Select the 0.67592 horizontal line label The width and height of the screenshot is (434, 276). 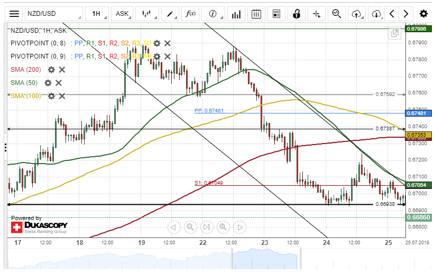click(385, 94)
